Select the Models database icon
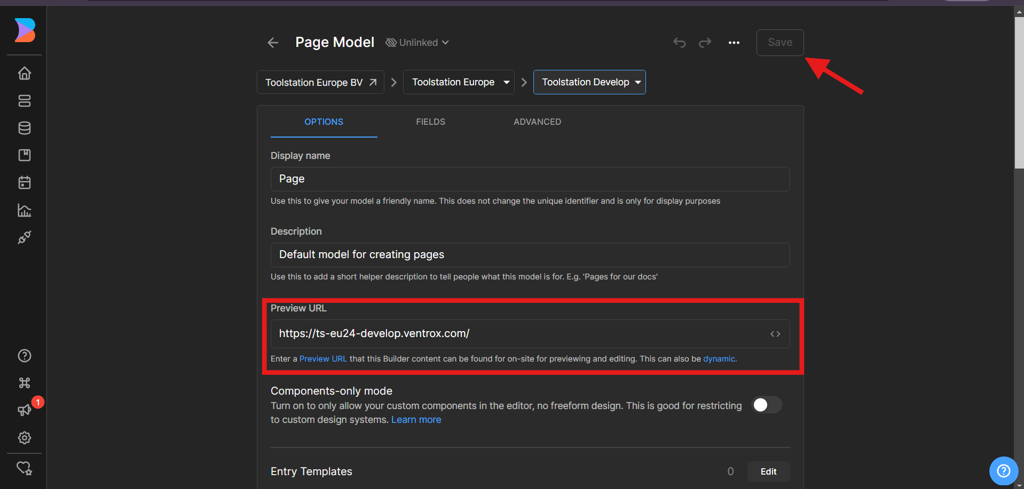Viewport: 1024px width, 489px height. 25,128
